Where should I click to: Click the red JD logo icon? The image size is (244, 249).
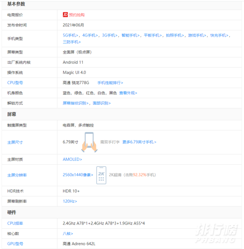65,15
